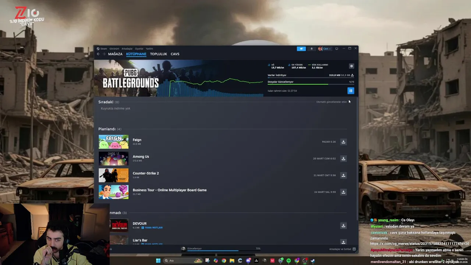This screenshot has width=471, height=265.
Task: Download Among Us update now
Action: 343,159
